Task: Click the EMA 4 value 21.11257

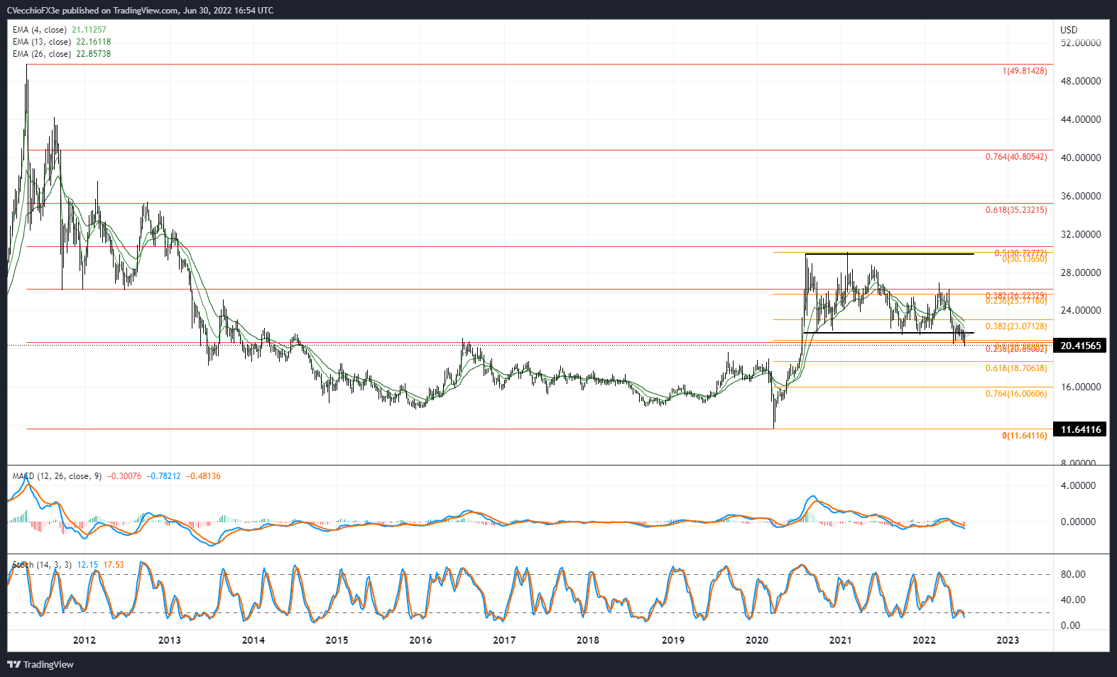Action: click(89, 30)
